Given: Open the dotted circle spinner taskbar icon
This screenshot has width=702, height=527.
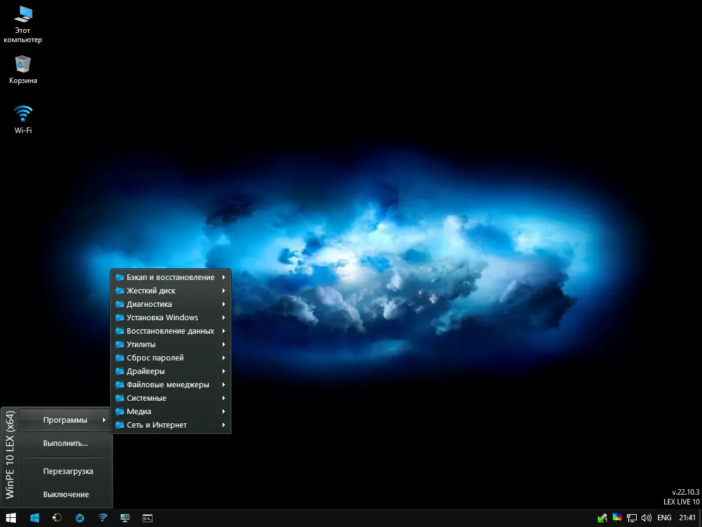Looking at the screenshot, I should tap(57, 518).
